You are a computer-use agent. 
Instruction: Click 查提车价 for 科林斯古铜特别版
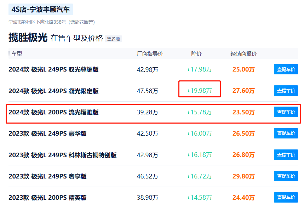[286, 155]
